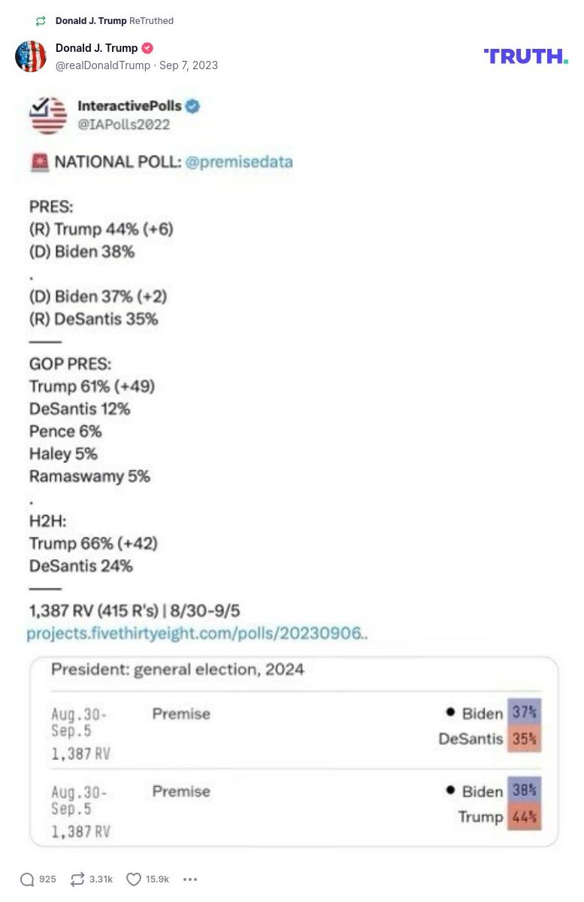Click the blue Biden 37% swatch
584x902 pixels.
pyautogui.click(x=524, y=713)
